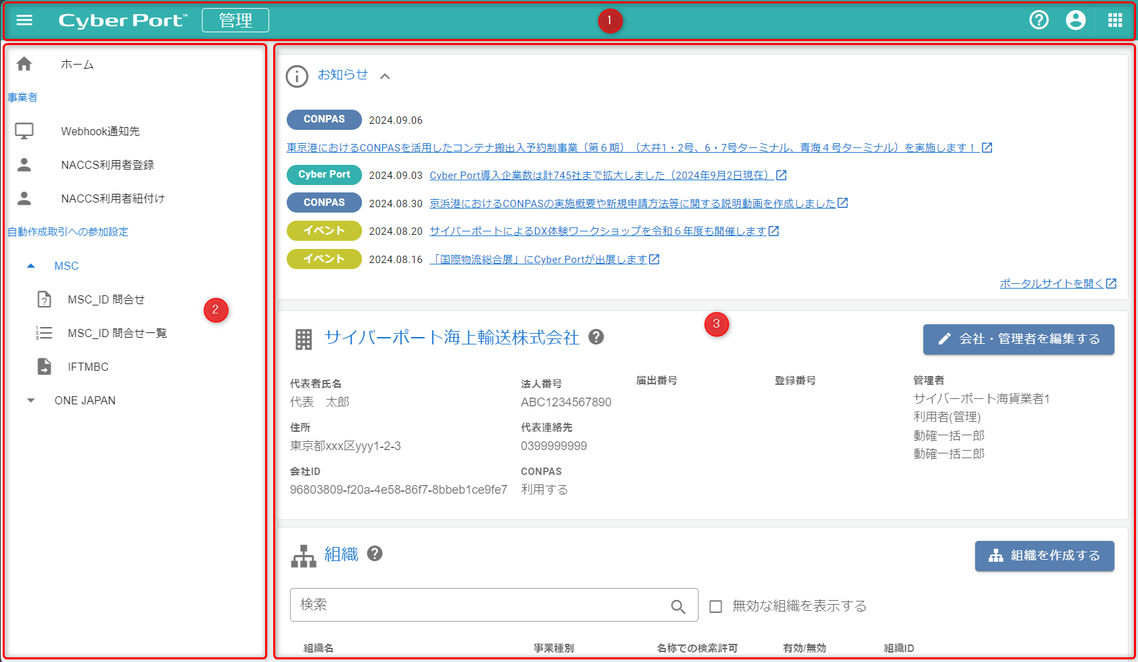Click 組織を作成する button
The image size is (1138, 662).
(x=1044, y=556)
